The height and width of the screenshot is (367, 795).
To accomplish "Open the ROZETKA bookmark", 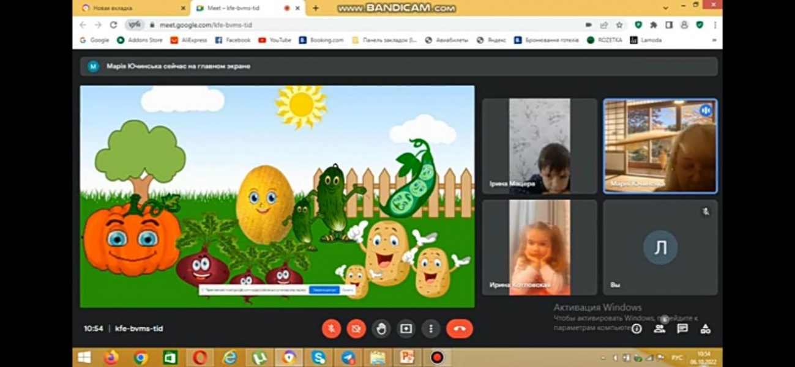I will [x=605, y=40].
